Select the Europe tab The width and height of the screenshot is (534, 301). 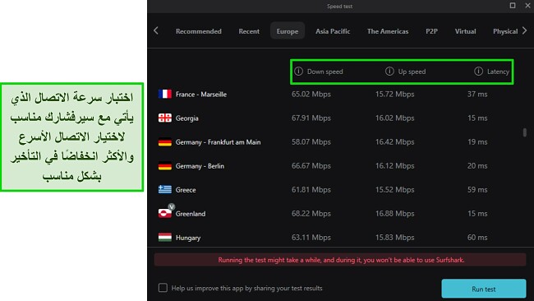288,31
